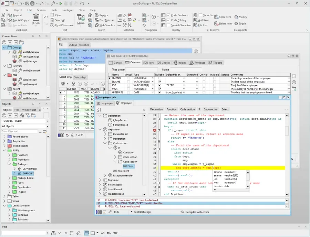Click the add column plus icon in Edit table

point(294,76)
